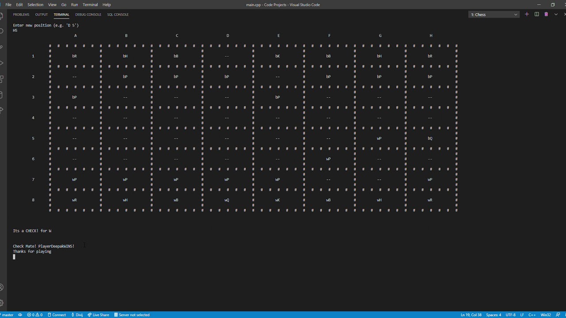Click the wQ piece in row 8
This screenshot has height=318, width=566.
[x=227, y=201]
